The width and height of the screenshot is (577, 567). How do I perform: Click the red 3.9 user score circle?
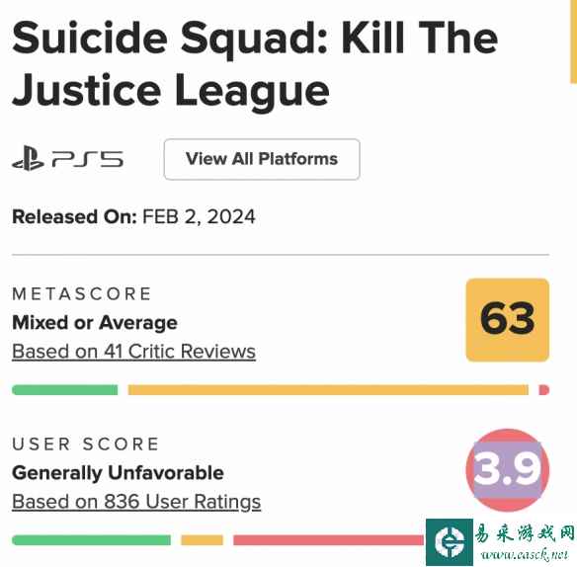[508, 470]
